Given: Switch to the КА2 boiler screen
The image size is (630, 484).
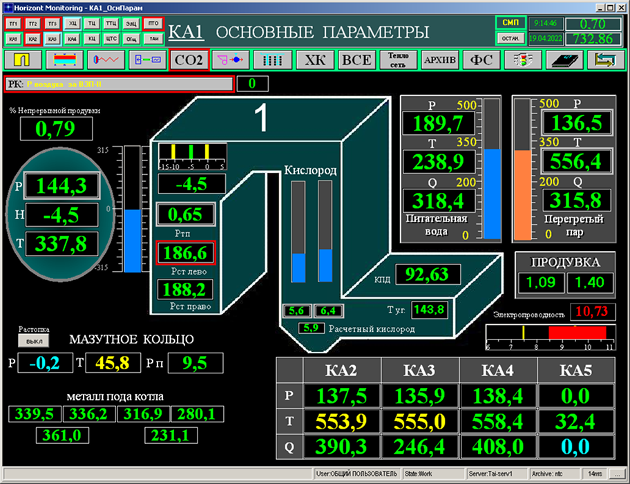Looking at the screenshot, I should (x=32, y=39).
